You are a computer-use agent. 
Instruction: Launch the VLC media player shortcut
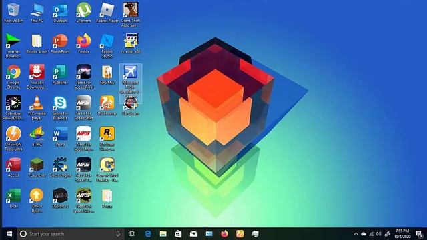[x=37, y=108]
